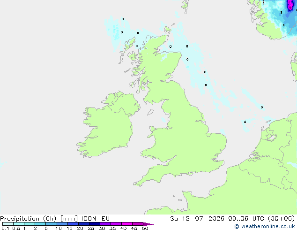Pick the legend swatch between 2 and 5
The width and height of the screenshot is (297, 230).
pos(40,224)
